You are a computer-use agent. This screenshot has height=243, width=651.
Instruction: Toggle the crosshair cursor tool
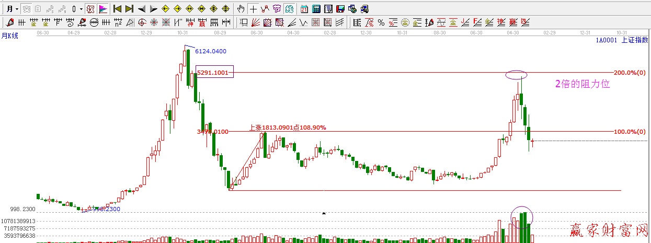253,9
